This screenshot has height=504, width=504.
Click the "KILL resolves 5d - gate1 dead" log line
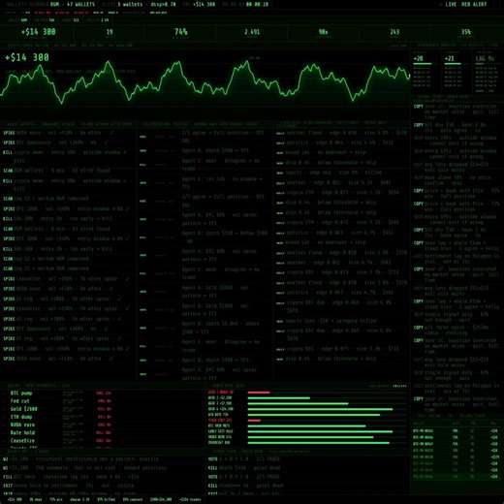coord(245,486)
